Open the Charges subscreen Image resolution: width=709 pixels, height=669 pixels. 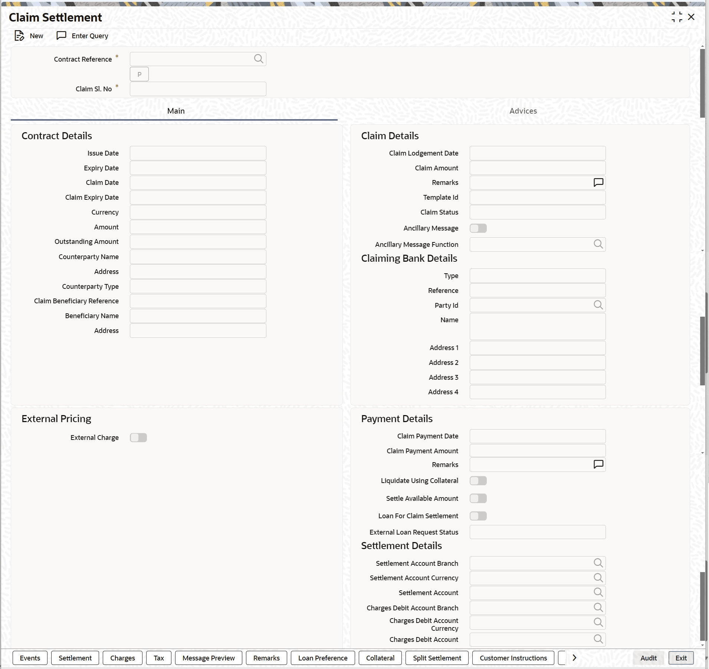pyautogui.click(x=122, y=658)
